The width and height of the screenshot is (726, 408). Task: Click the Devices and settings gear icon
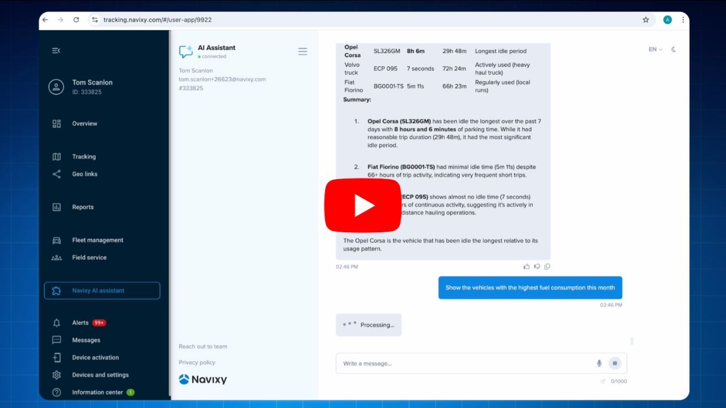click(57, 375)
